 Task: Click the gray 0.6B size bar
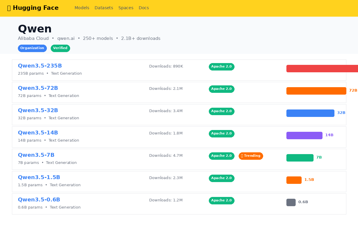(291, 202)
